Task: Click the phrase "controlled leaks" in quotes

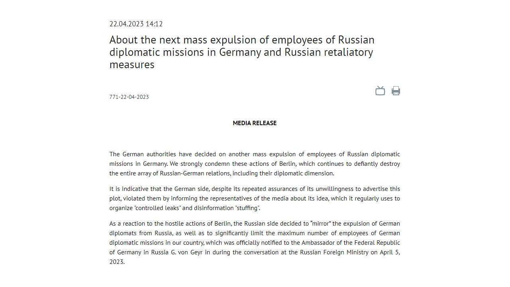Action: pyautogui.click(x=157, y=208)
